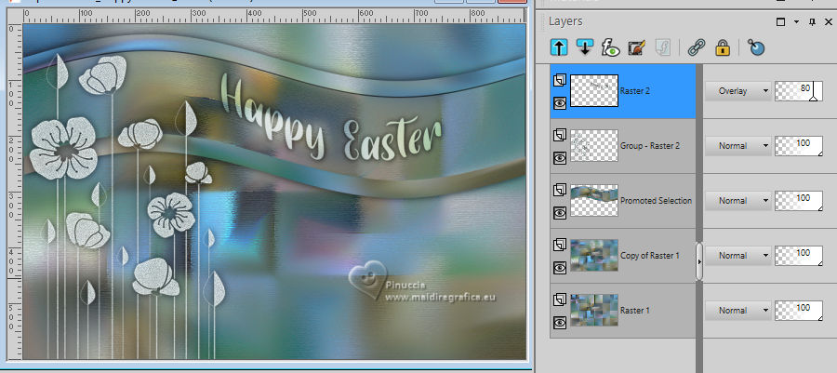Open the Overlay blend mode dropdown
Image resolution: width=837 pixels, height=373 pixels.
click(738, 90)
